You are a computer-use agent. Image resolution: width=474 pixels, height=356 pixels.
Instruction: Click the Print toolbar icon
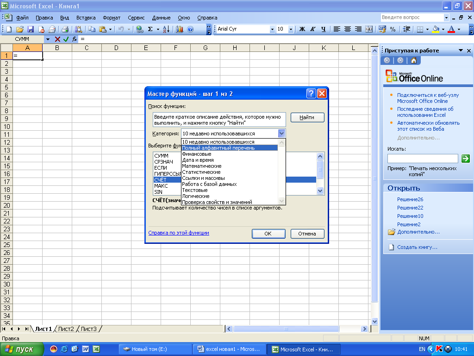[65, 29]
